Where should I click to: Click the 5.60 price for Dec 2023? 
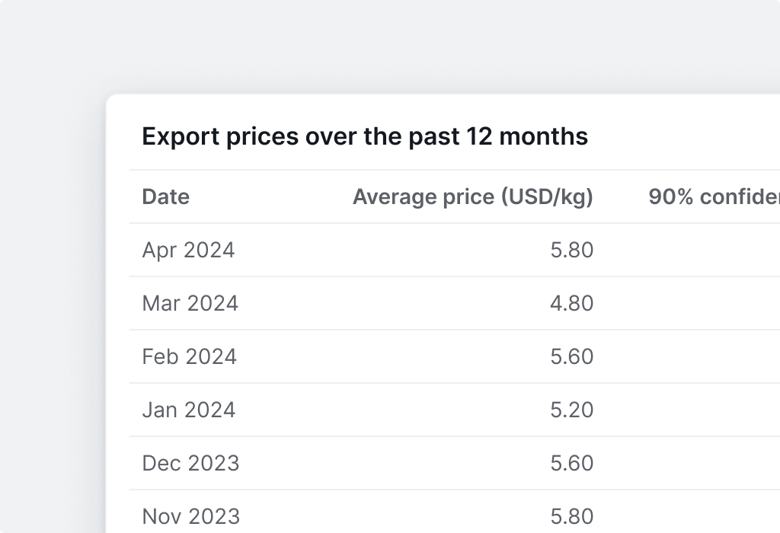[x=571, y=464]
